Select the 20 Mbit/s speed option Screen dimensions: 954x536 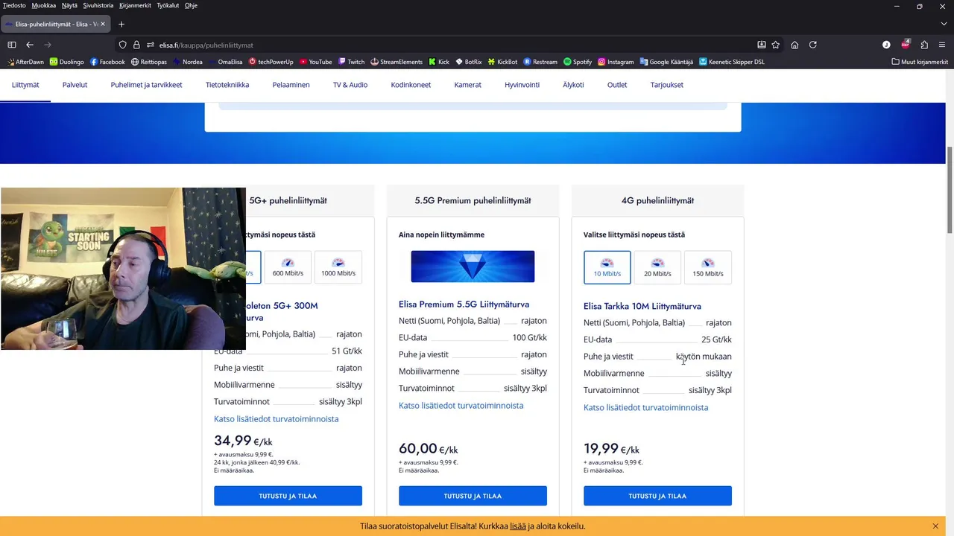coord(657,267)
